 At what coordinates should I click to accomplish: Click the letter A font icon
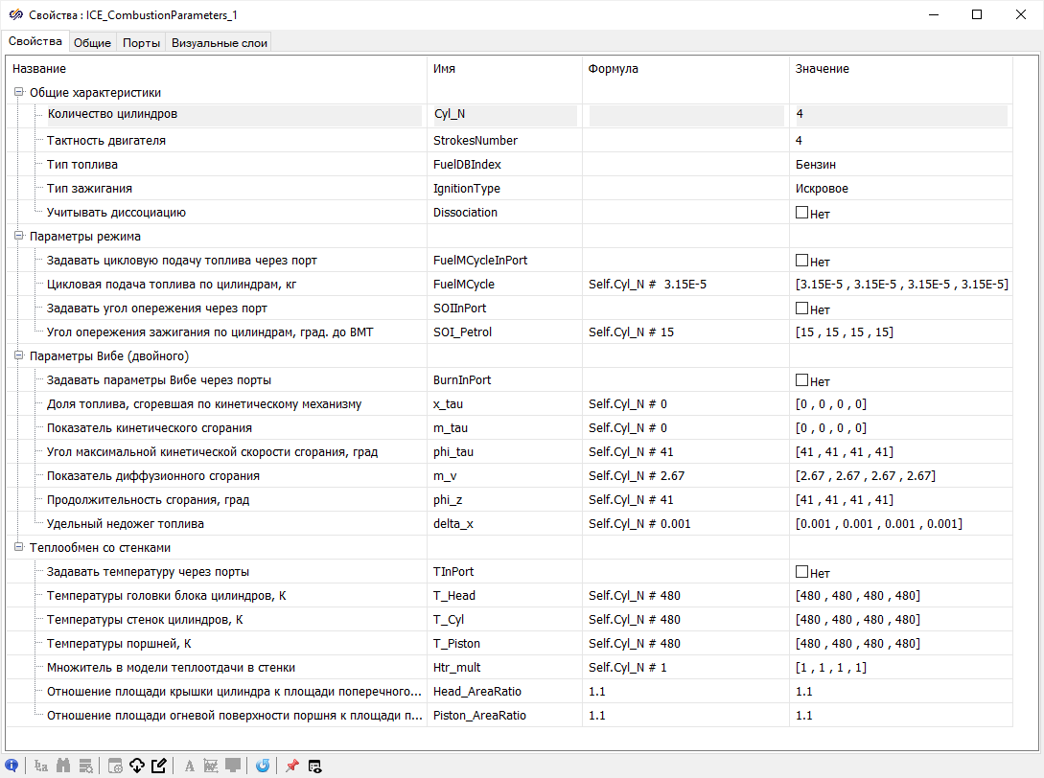point(190,766)
